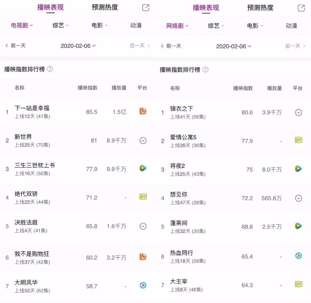Open the 综艺 dropdown in the left panel

pos(60,25)
